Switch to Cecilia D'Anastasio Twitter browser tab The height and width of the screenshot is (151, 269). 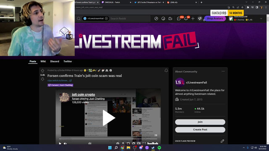pyautogui.click(x=149, y=3)
